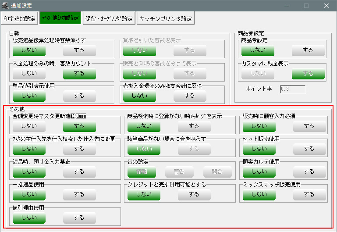The height and width of the screenshot is (232, 337).
Task: Set 販売返品伝票処理時客数減らす to する
Action: pos(79,50)
